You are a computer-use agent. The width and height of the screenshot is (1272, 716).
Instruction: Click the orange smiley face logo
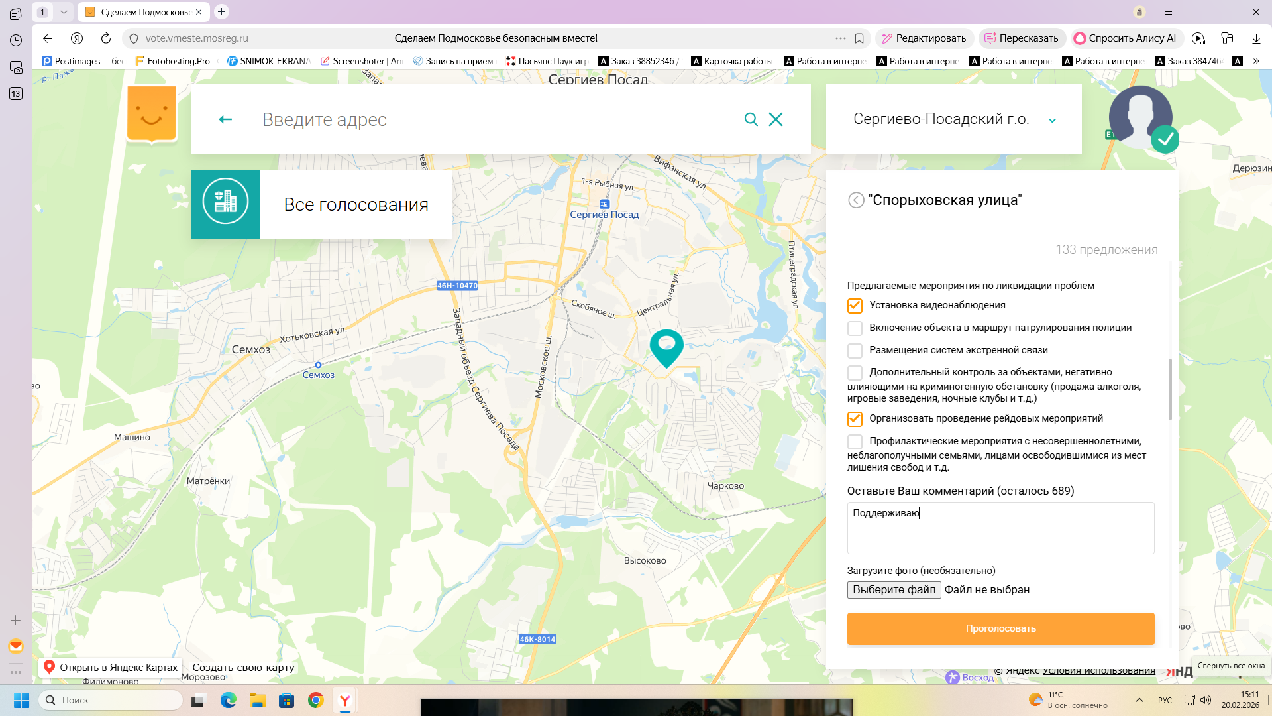click(152, 113)
